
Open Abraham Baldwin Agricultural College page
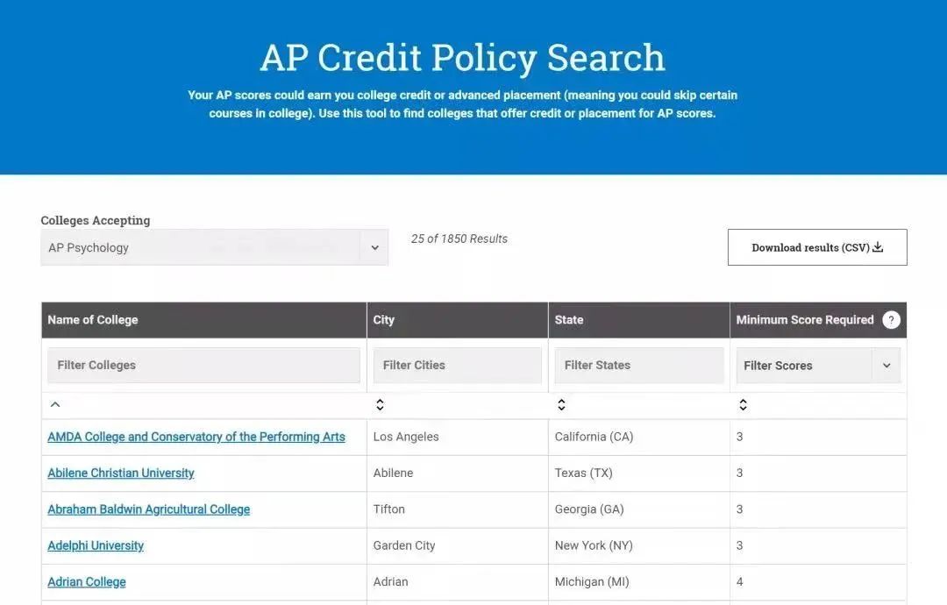click(149, 509)
